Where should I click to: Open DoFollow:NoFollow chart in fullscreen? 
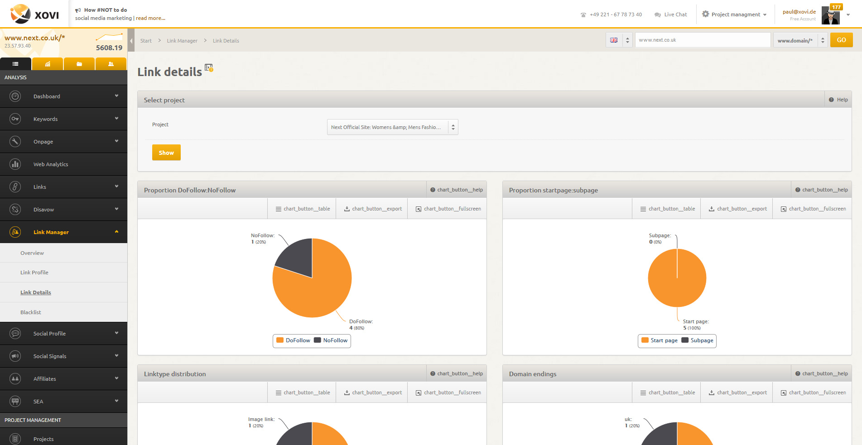[448, 209]
